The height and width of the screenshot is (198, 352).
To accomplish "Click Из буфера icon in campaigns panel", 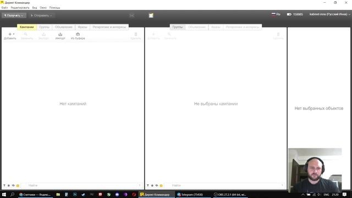I will pos(78,36).
